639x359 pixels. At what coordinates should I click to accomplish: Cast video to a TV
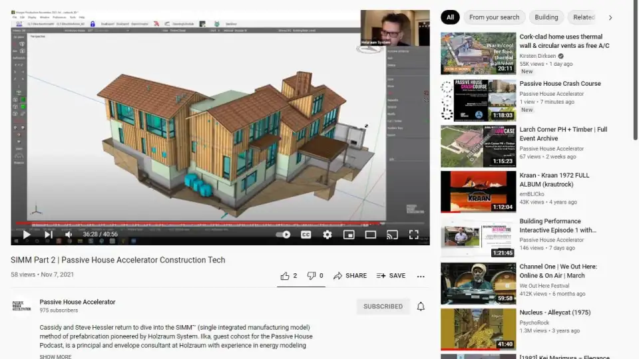tap(392, 235)
